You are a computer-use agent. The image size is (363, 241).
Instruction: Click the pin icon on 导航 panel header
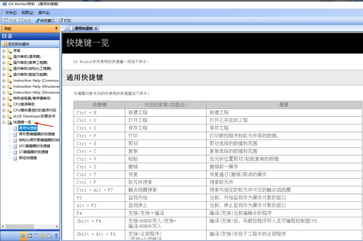pyautogui.click(x=56, y=28)
